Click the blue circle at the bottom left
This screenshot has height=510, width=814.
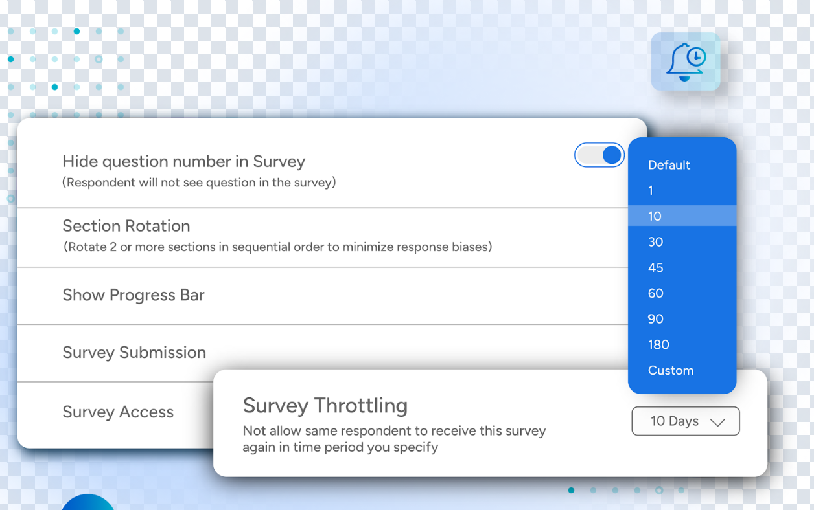(x=88, y=505)
